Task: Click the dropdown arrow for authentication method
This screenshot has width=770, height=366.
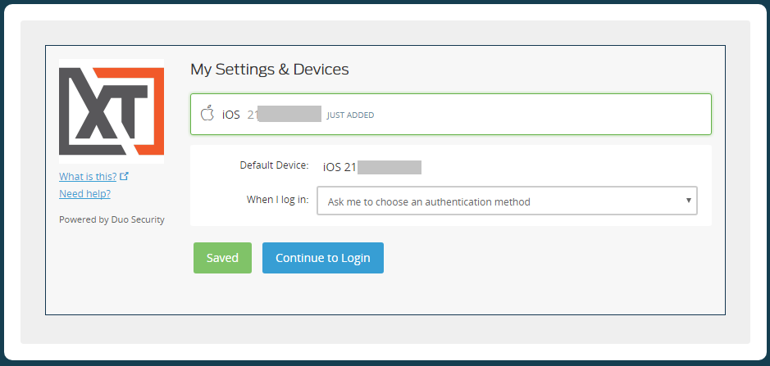Action: (x=688, y=201)
